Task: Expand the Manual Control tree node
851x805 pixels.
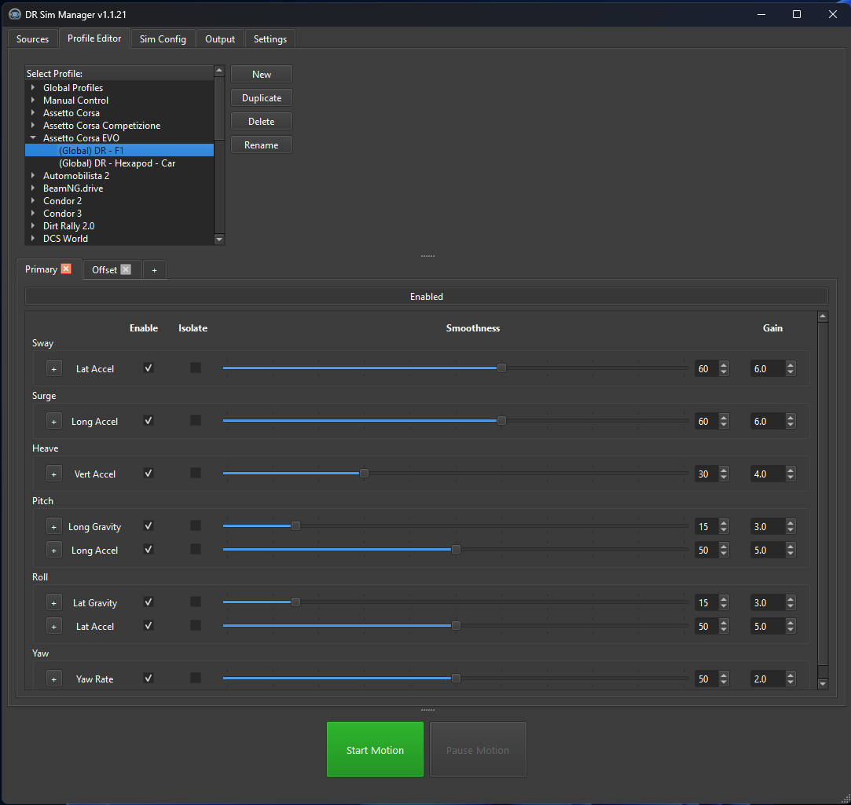Action: (33, 100)
